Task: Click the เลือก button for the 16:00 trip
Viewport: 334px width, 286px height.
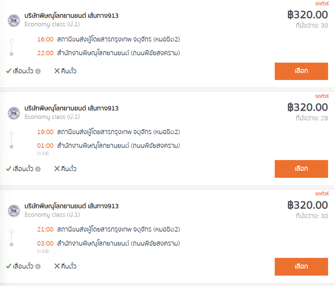Action: (x=301, y=71)
